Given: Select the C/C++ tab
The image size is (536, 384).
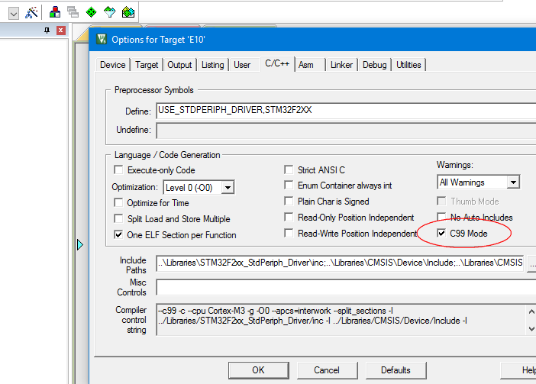Looking at the screenshot, I should pos(277,64).
